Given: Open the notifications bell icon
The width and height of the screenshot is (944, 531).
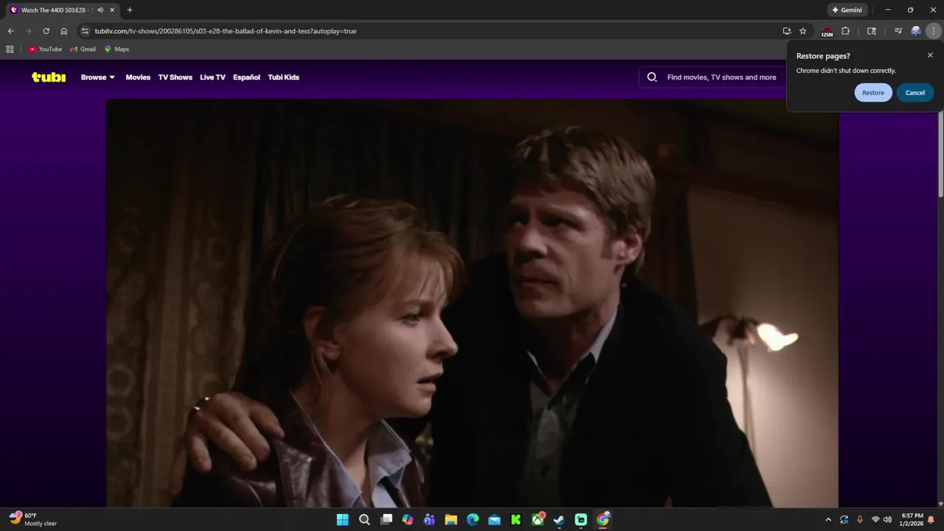Looking at the screenshot, I should 931,520.
